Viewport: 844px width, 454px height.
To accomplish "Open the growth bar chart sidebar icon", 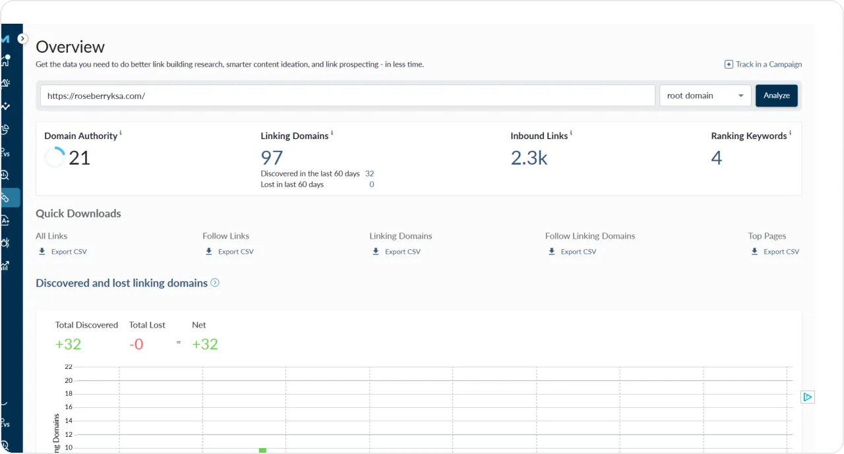I will pyautogui.click(x=5, y=266).
